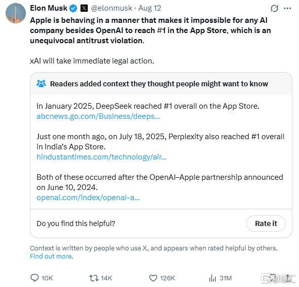
Task: Click the X affiliation badge icon
Action: (84, 9)
